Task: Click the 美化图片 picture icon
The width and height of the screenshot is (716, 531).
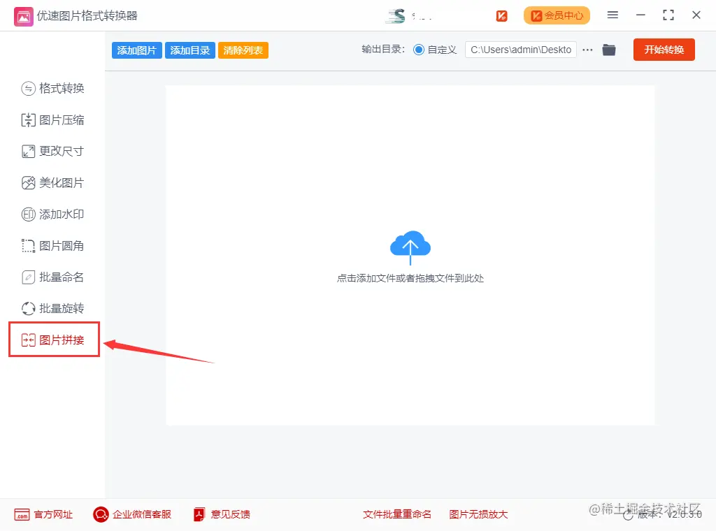Action: (x=28, y=183)
